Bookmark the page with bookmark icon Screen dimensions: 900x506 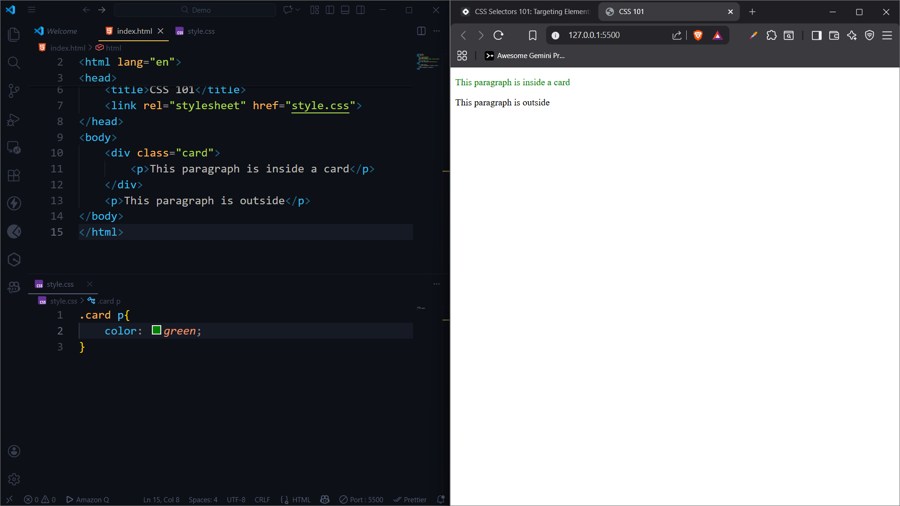pos(532,35)
